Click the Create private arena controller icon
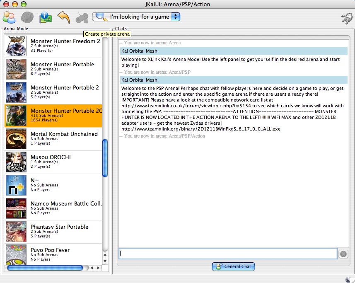Image resolution: width=355 pixels, height=283 pixels. [82, 17]
